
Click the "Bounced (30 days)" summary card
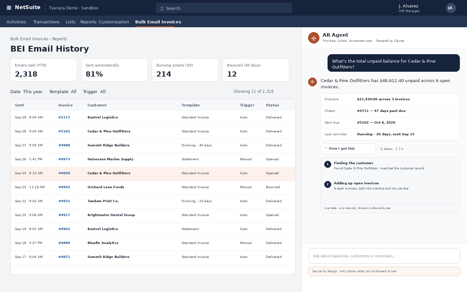click(256, 70)
